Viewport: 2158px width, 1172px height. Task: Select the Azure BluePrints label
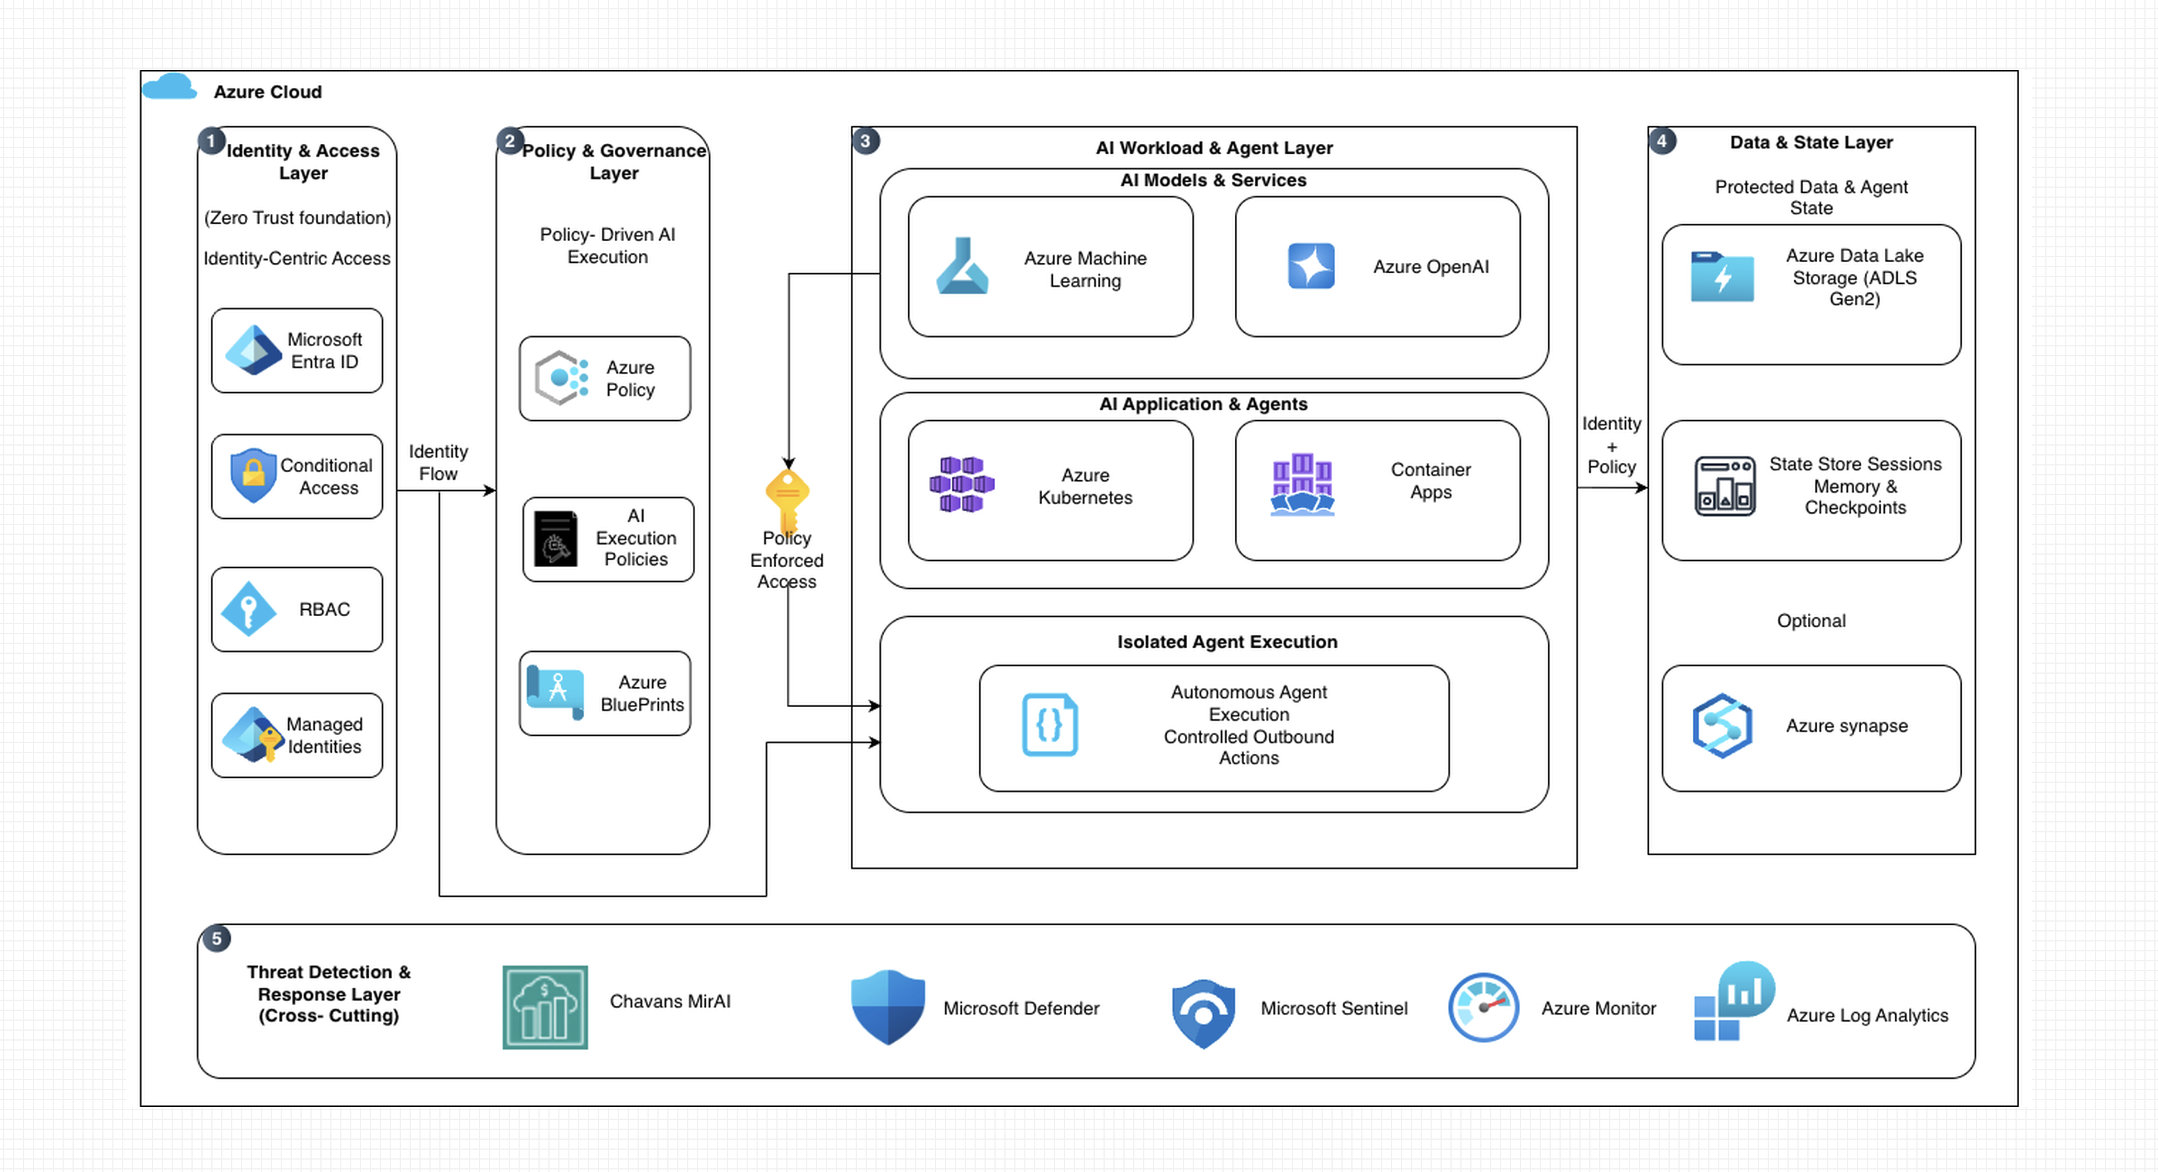tap(642, 693)
